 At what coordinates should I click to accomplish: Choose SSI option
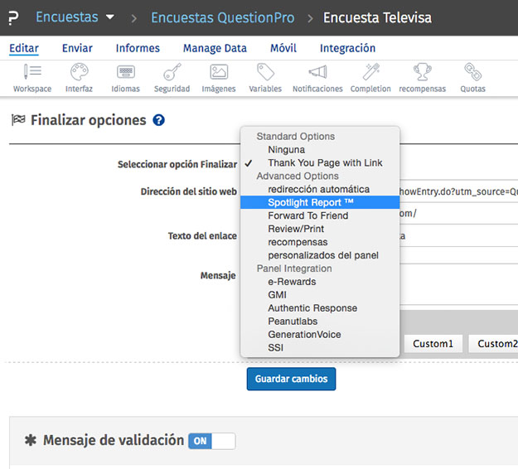coord(320,348)
